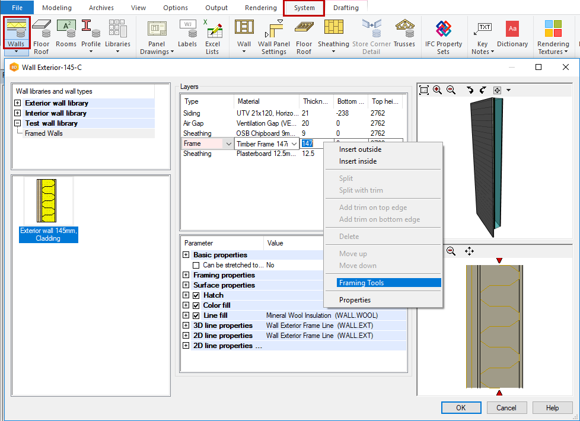This screenshot has height=421, width=580.
Task: Enable the 'Can be stretched to' checkbox
Action: 196,266
